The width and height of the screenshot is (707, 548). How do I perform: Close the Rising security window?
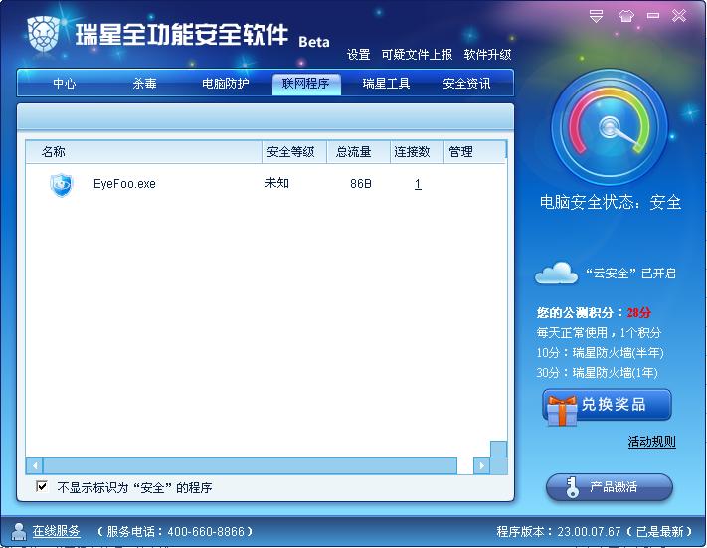click(679, 16)
